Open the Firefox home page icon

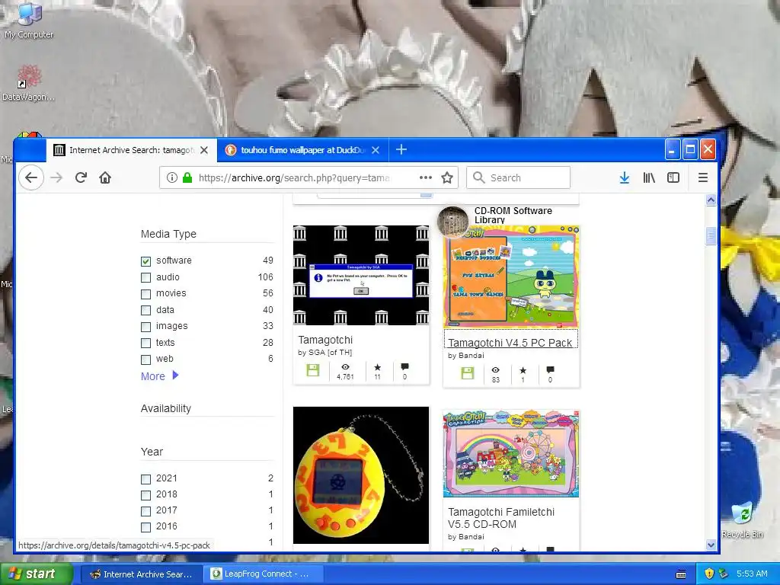pyautogui.click(x=105, y=177)
